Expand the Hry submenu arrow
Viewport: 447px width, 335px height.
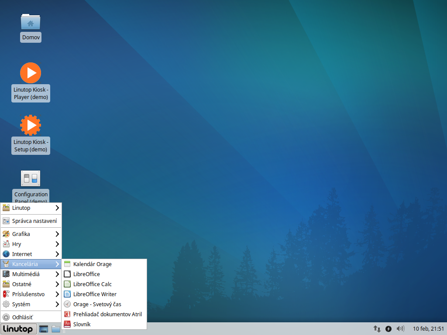(x=57, y=244)
